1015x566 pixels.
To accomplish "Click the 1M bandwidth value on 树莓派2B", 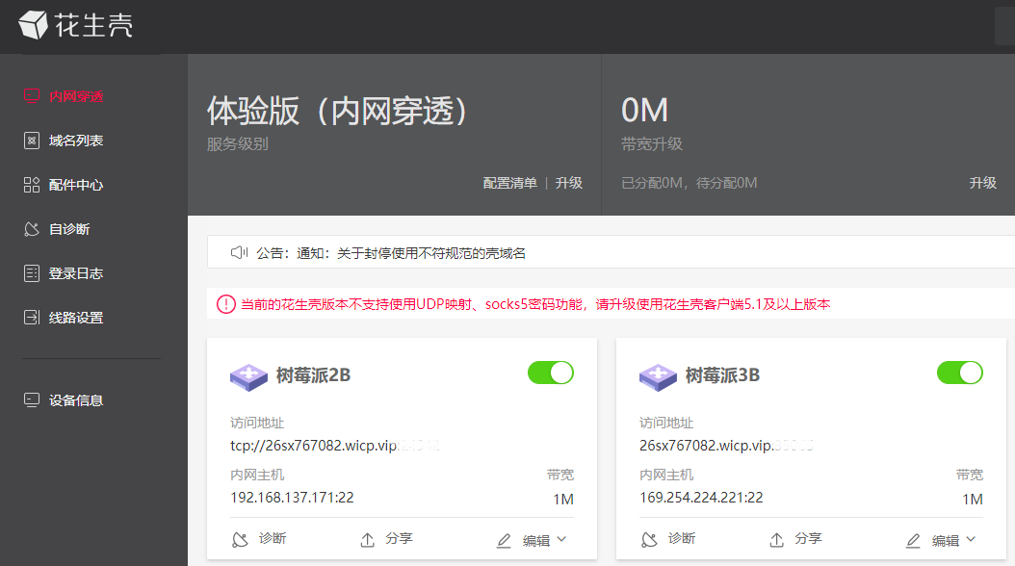I will (563, 500).
